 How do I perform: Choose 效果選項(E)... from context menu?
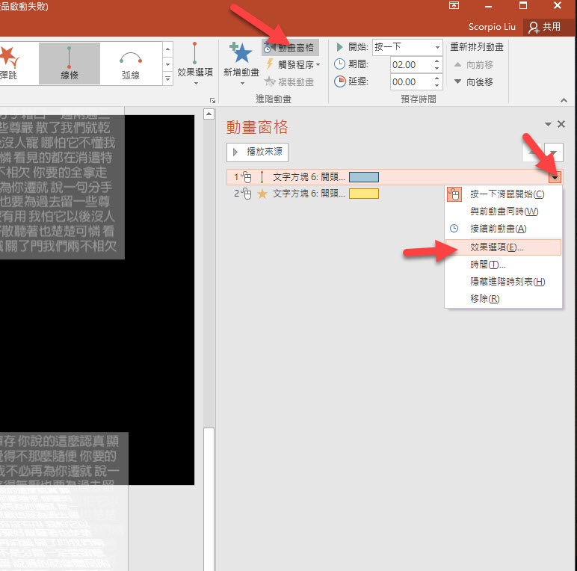click(x=496, y=247)
